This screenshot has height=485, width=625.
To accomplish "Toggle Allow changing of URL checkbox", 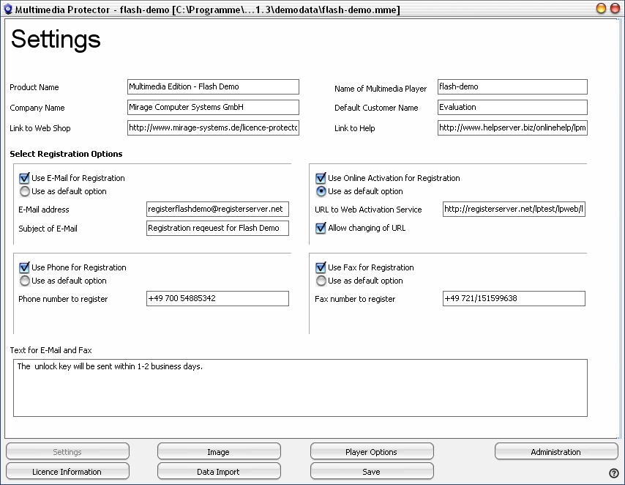I will (x=321, y=228).
